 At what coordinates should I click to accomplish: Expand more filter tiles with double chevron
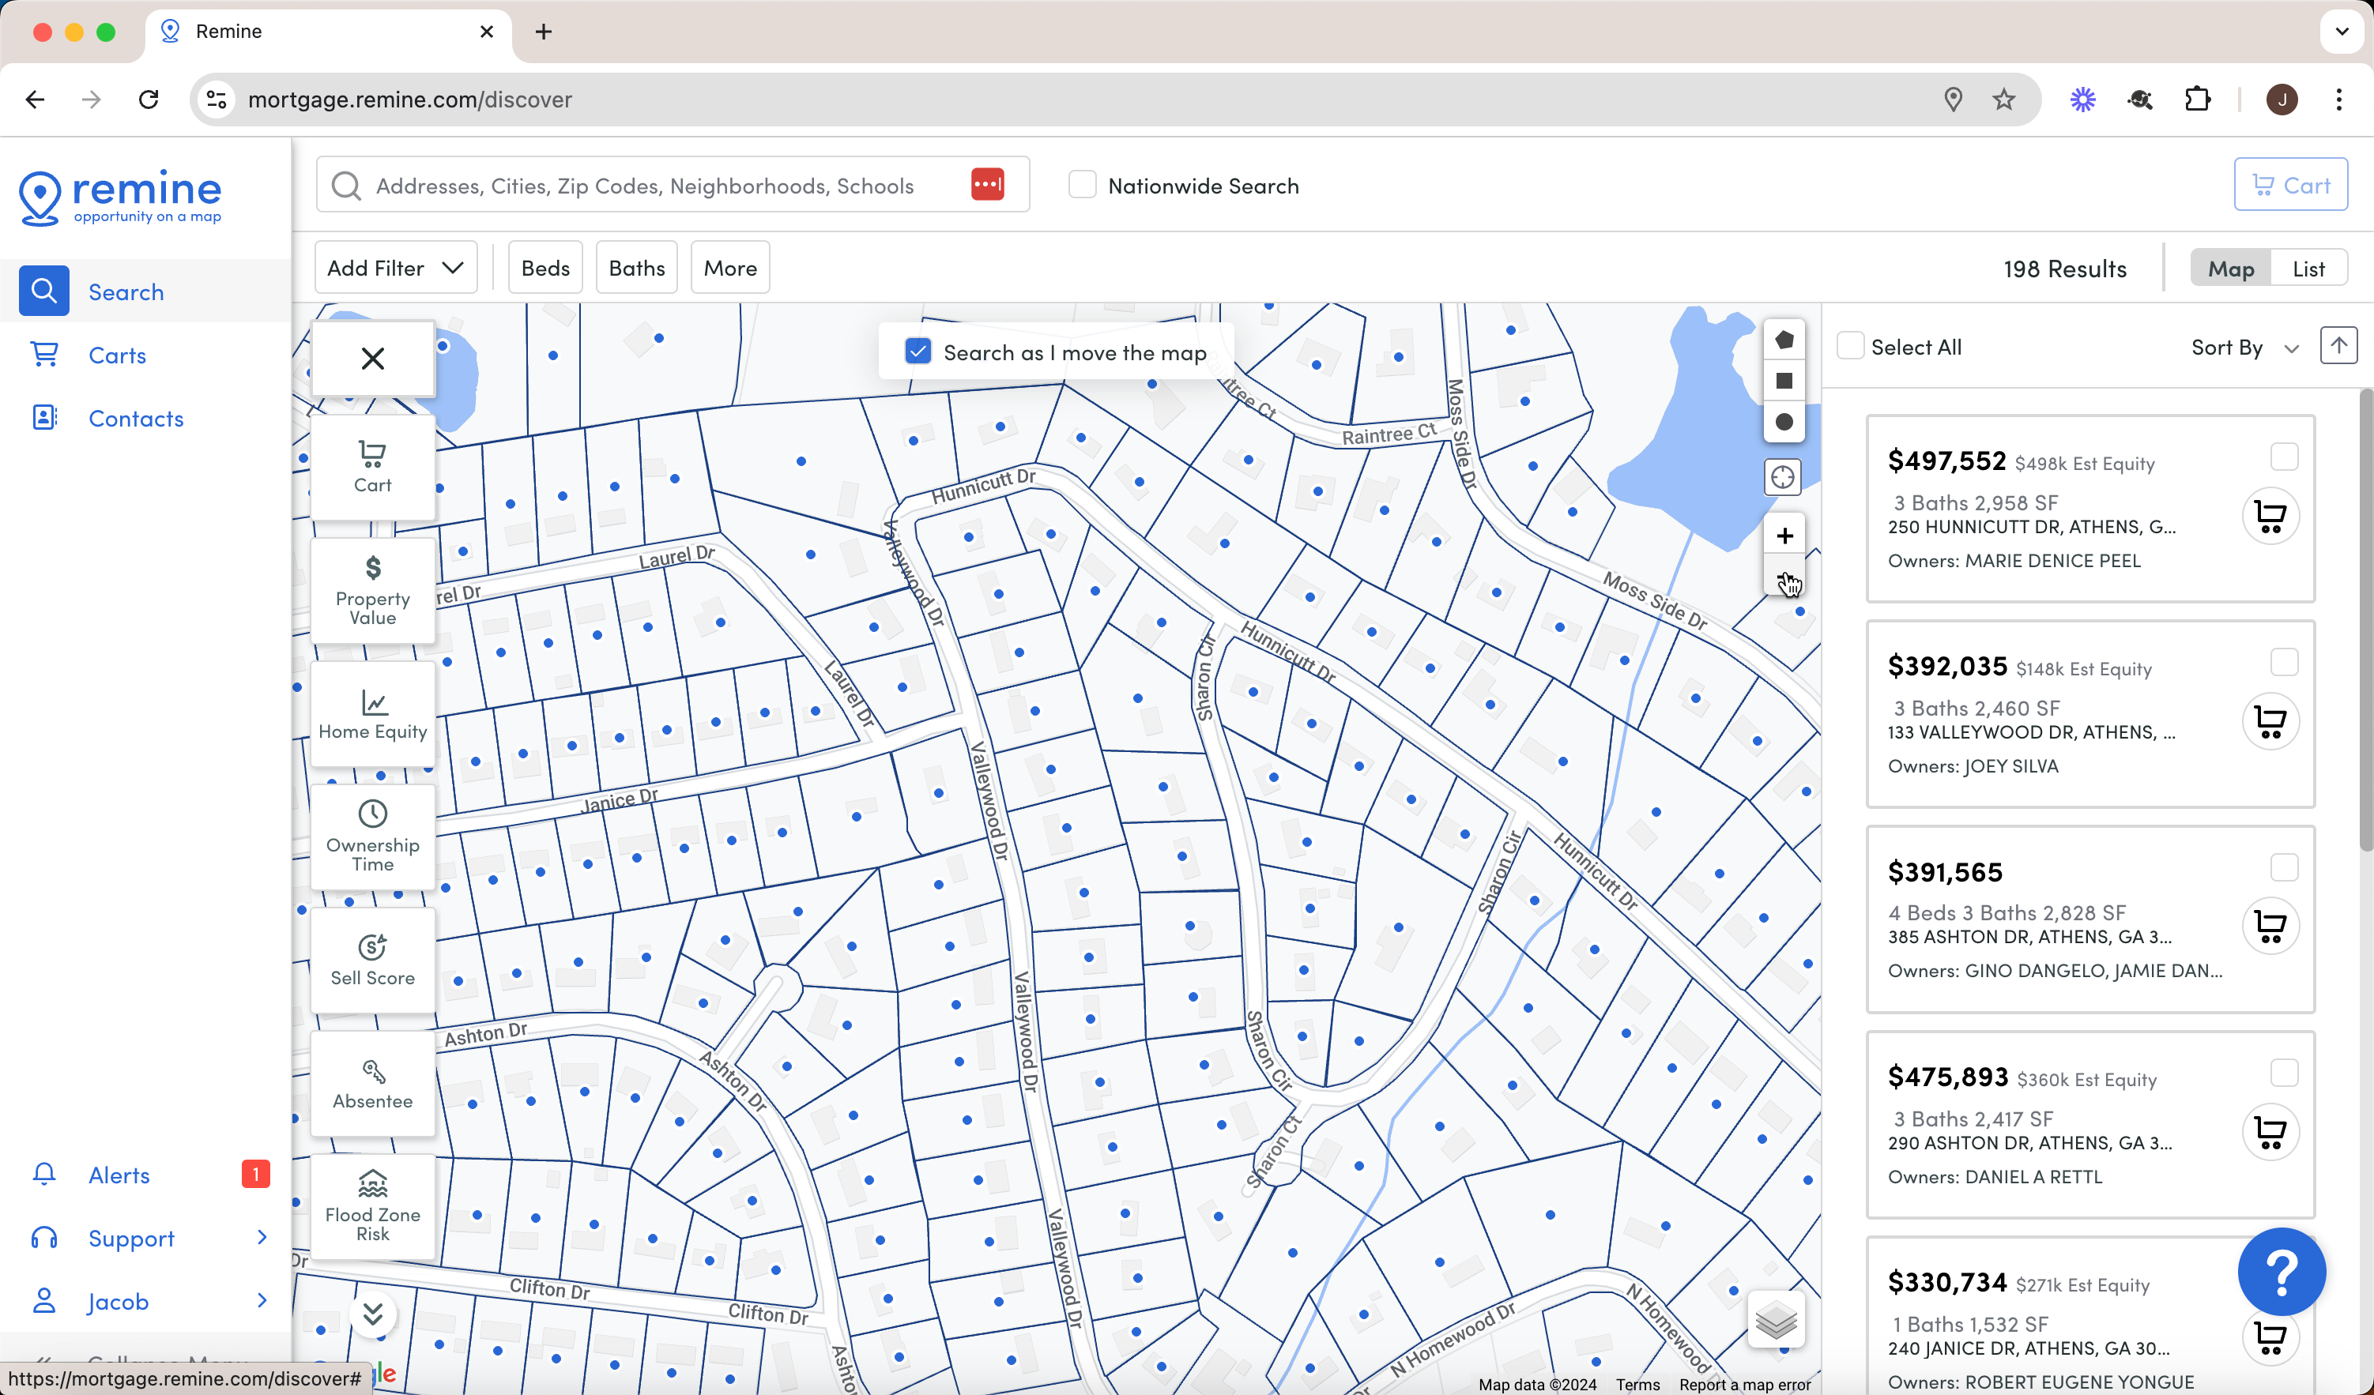coord(373,1314)
